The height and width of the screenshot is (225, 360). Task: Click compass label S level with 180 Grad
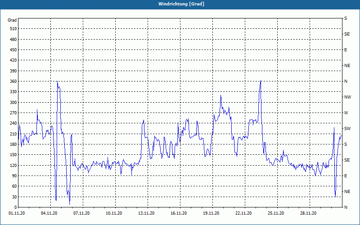point(346,144)
